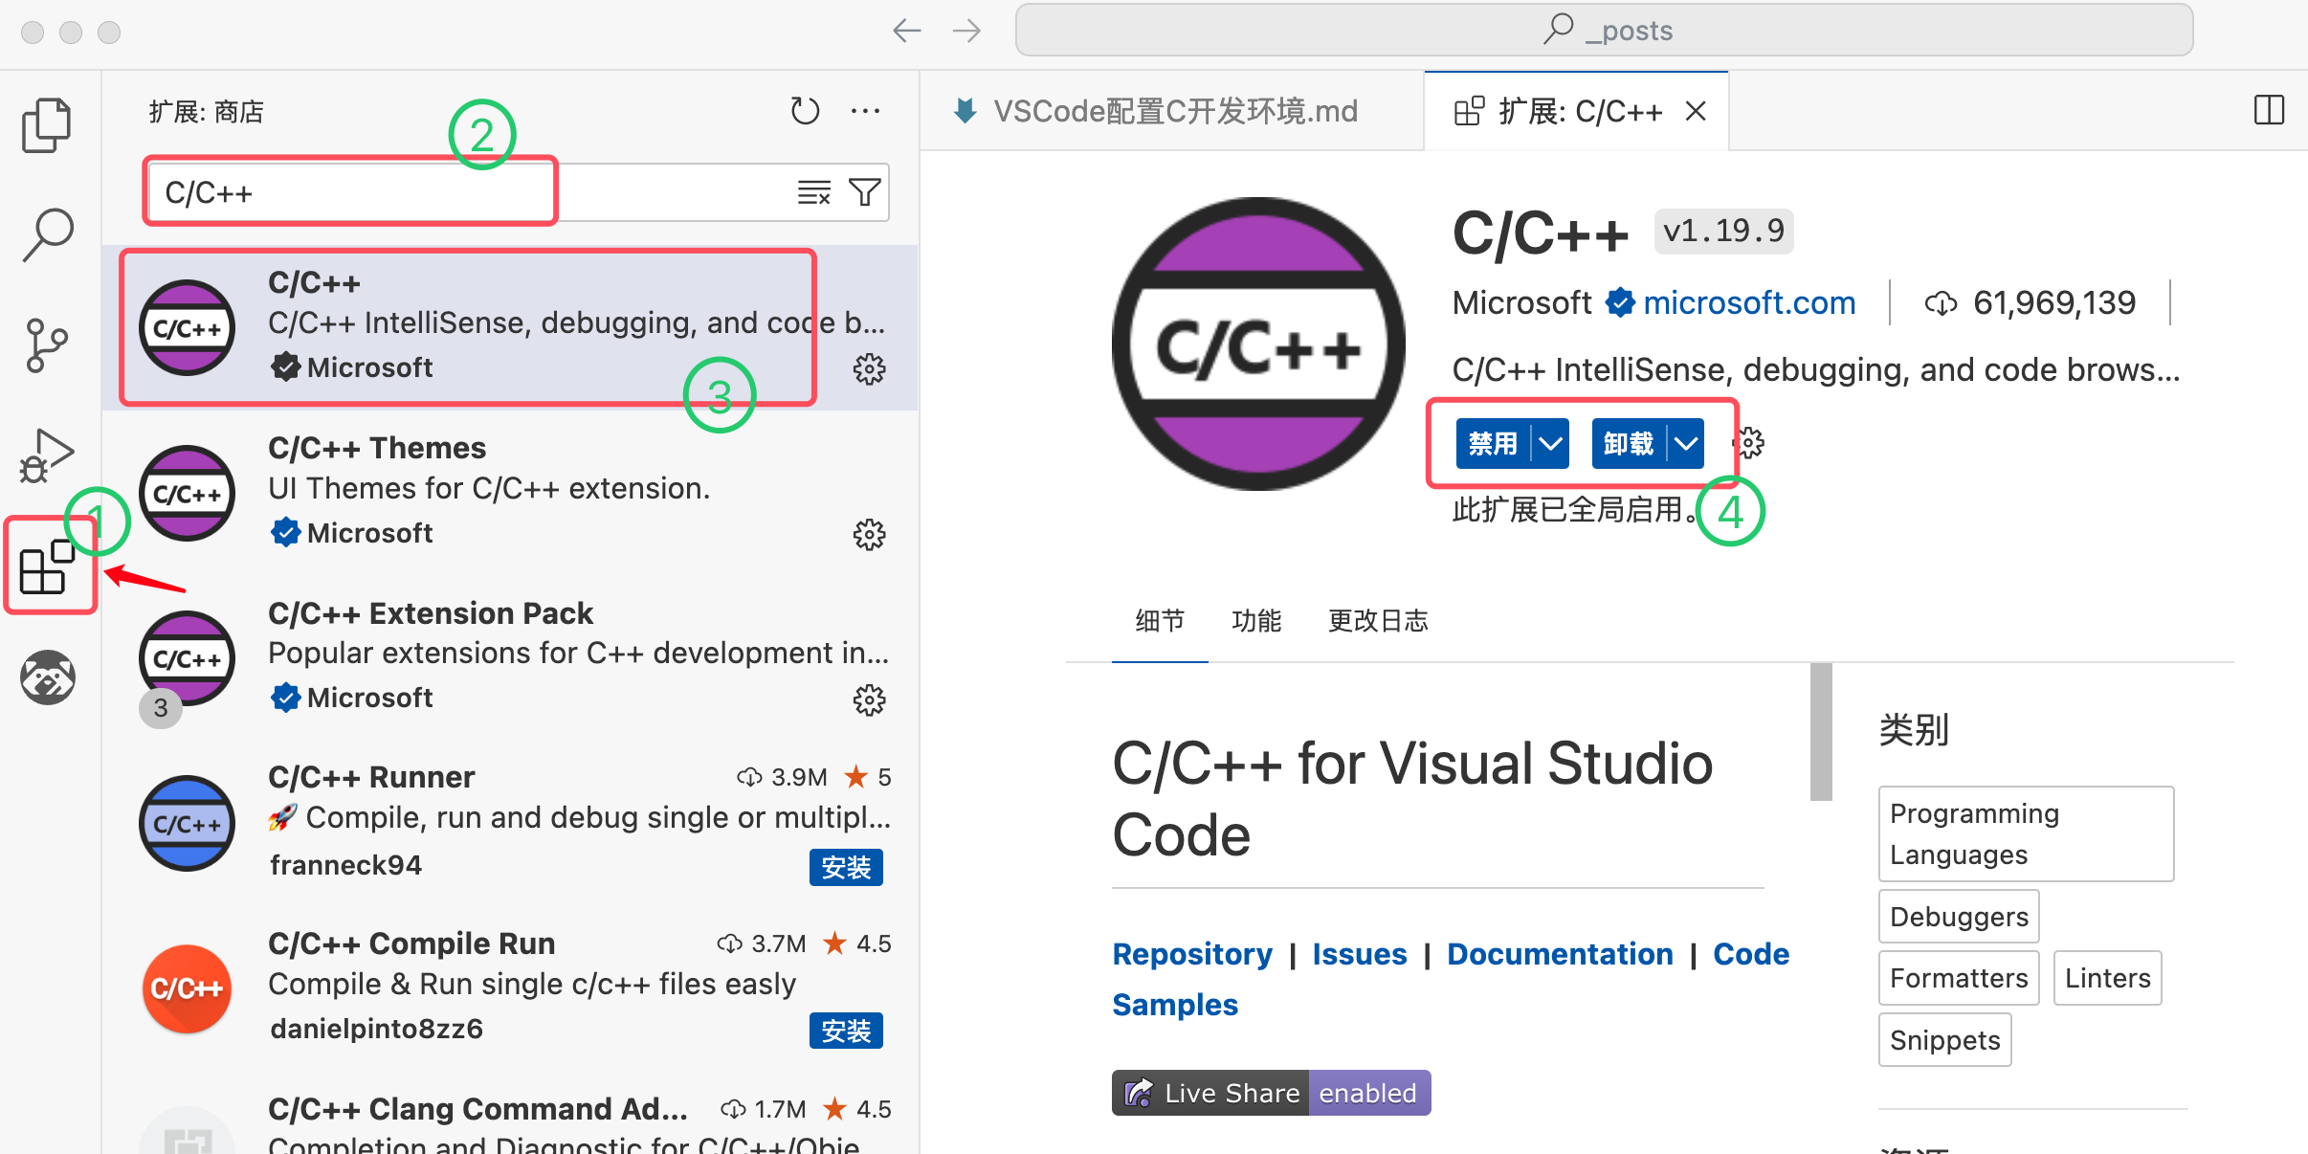Clear extension search results icon
Screen dimensions: 2308x1154
814,192
